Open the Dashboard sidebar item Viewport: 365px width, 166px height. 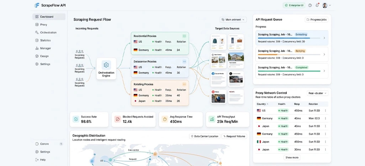coord(49,16)
